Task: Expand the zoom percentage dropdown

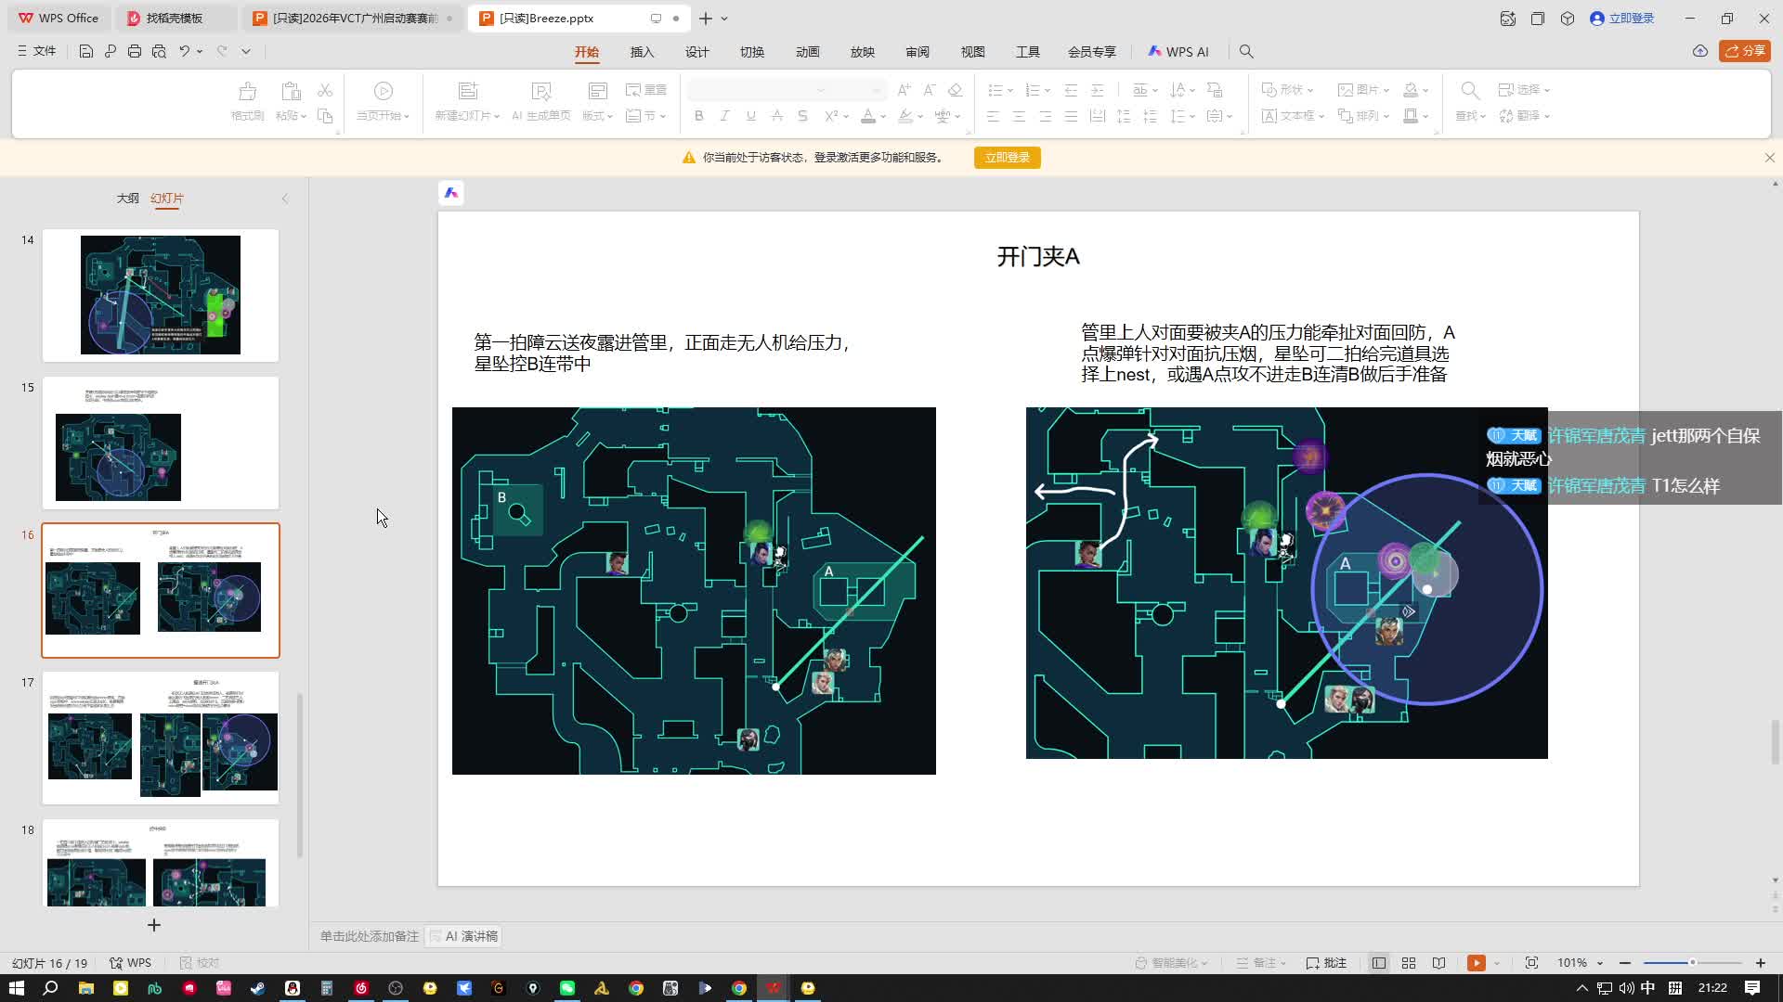Action: pyautogui.click(x=1600, y=963)
